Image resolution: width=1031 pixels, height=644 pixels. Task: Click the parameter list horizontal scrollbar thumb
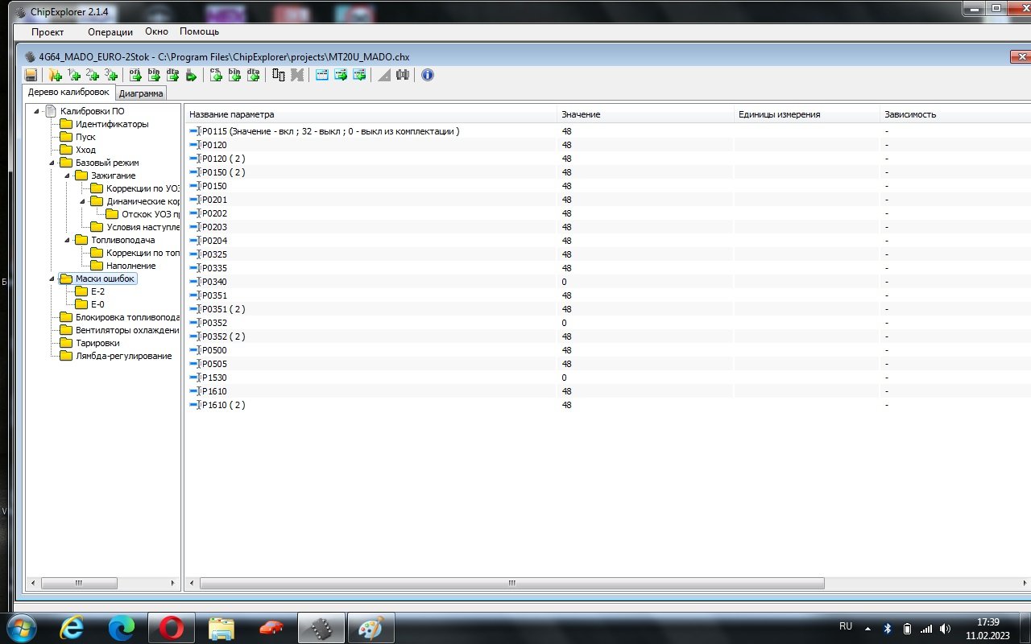(x=511, y=583)
